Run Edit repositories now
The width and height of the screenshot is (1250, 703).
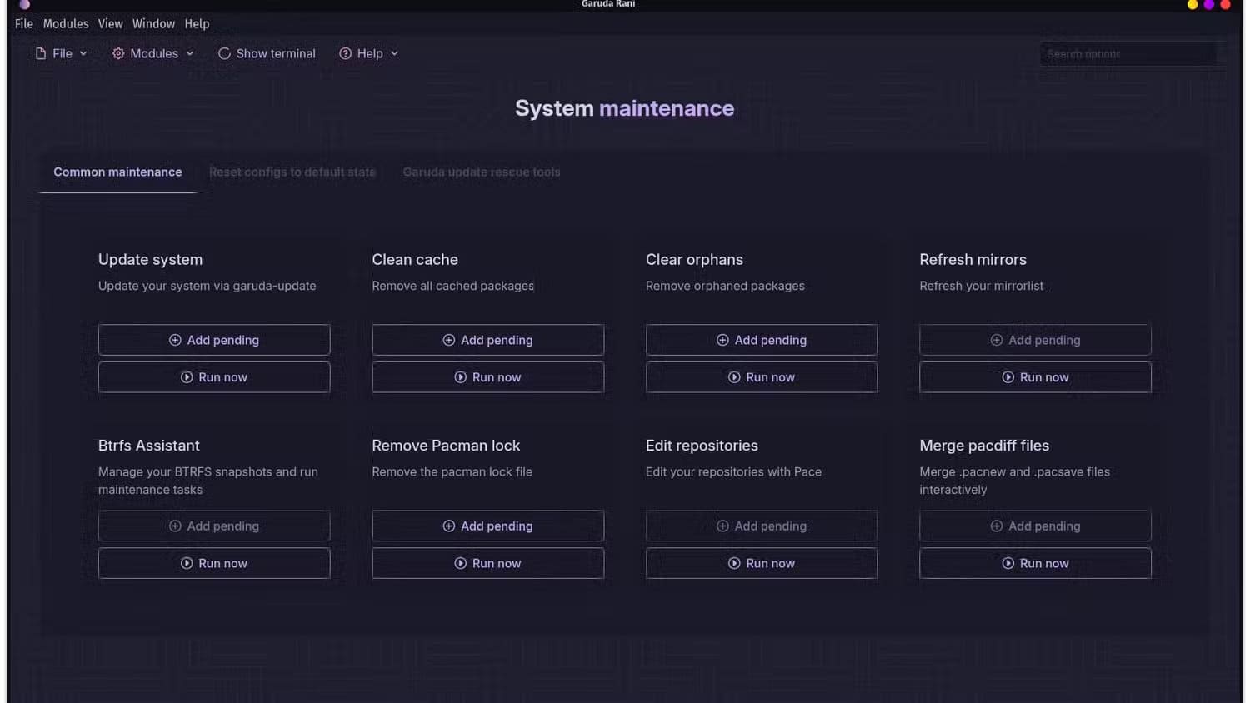click(x=762, y=563)
